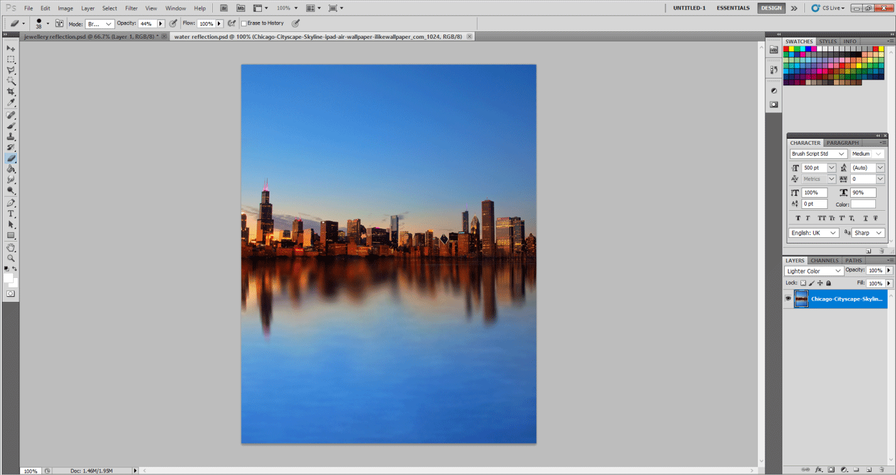Select the Magic Wand tool
This screenshot has height=475, width=896.
tap(11, 81)
